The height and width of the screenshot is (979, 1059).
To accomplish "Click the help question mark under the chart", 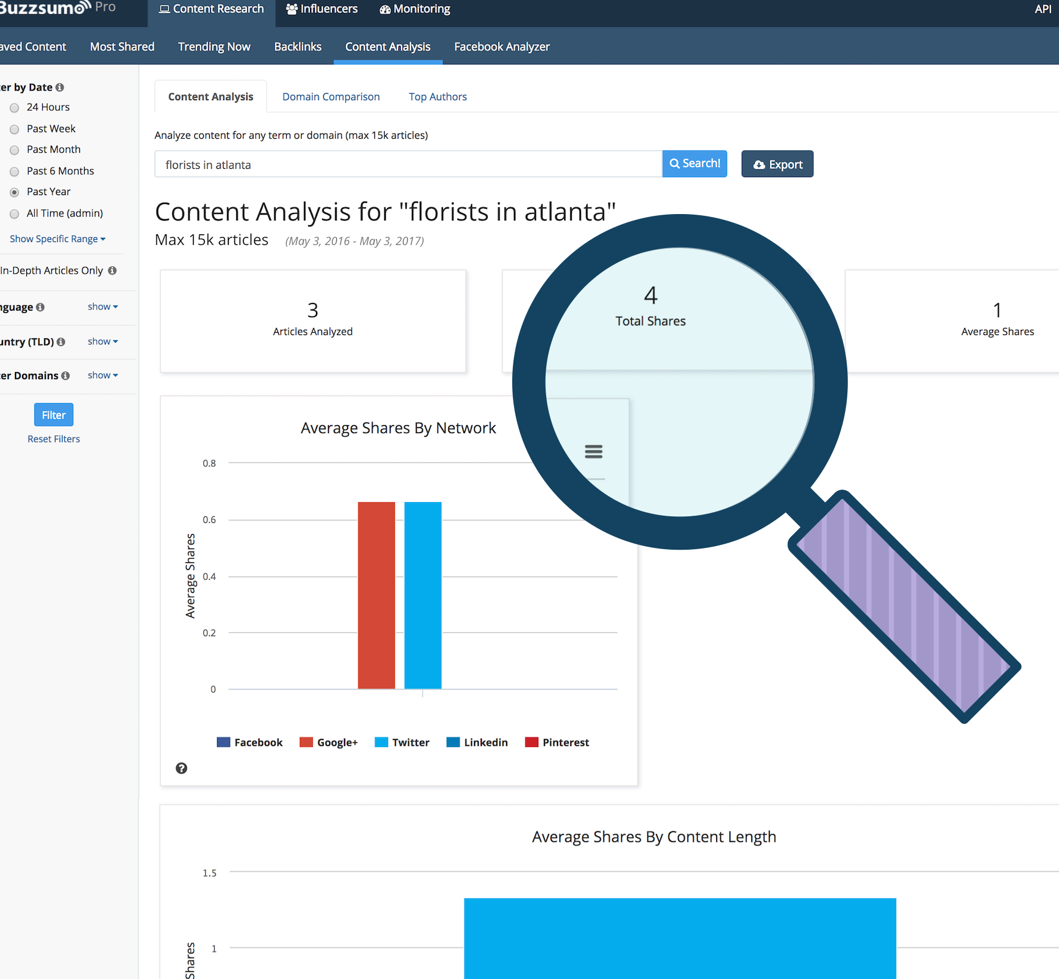I will 181,768.
